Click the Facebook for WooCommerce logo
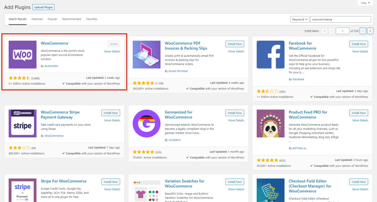This screenshot has height=202, width=377. pyautogui.click(x=270, y=54)
